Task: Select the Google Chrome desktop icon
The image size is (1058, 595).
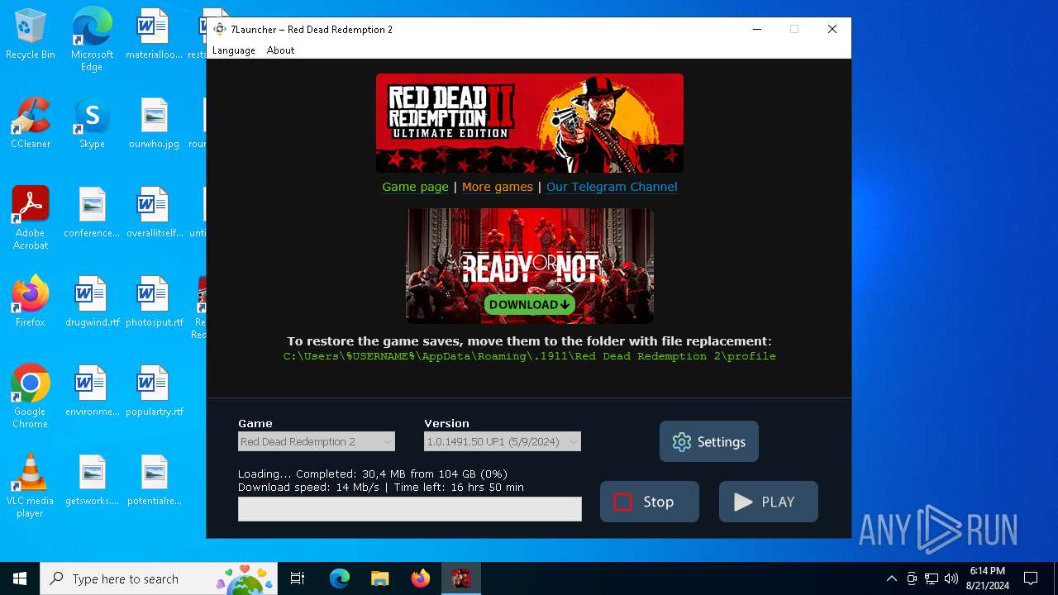Action: coord(31,396)
